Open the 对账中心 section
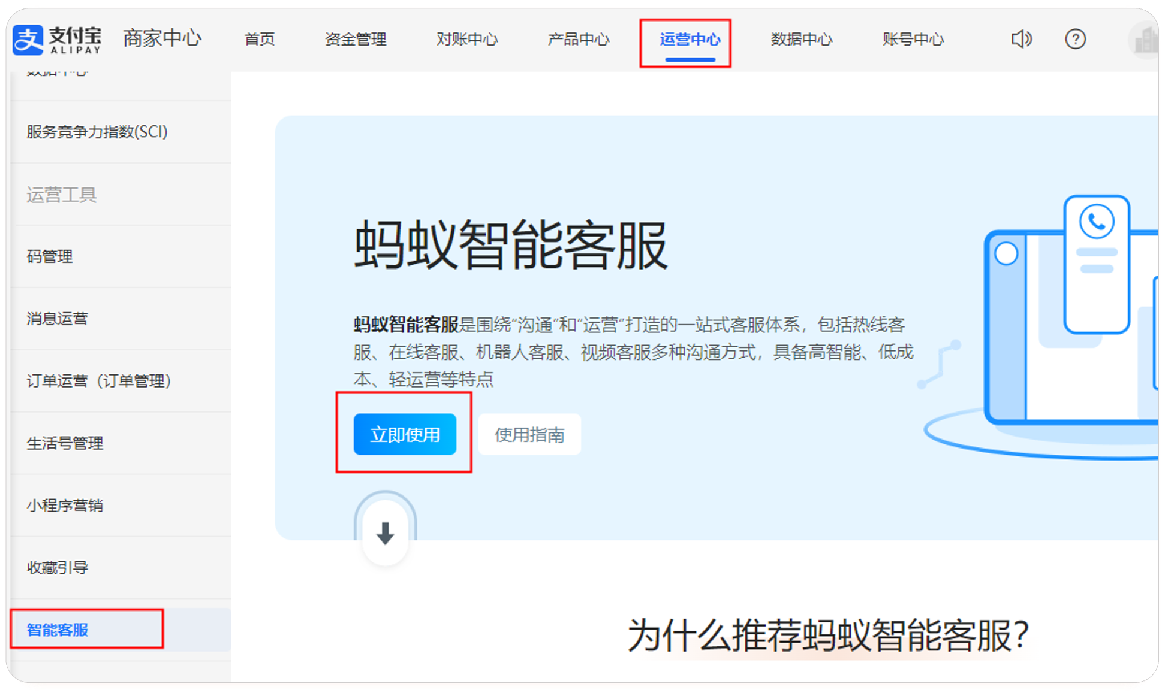 pyautogui.click(x=467, y=40)
